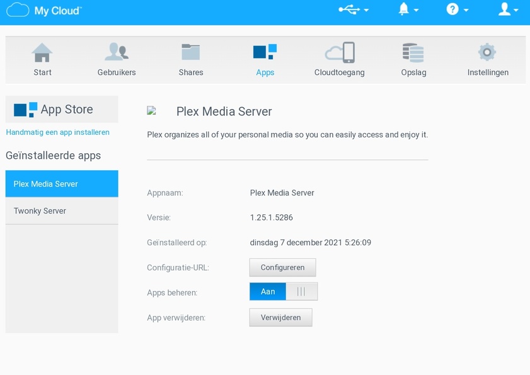Click the Instellingen gear icon
Viewport: 530px width, 375px height.
point(487,52)
